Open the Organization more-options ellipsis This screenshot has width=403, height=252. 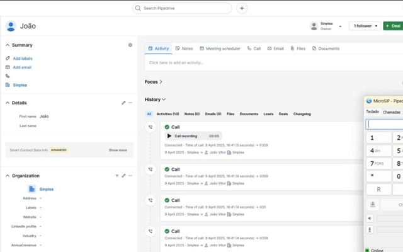click(130, 176)
